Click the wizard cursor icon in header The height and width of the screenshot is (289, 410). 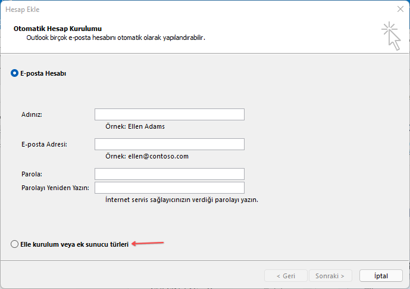[390, 36]
